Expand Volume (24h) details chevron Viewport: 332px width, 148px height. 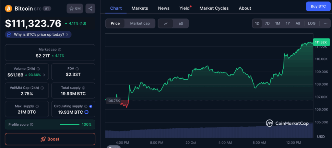44,75
